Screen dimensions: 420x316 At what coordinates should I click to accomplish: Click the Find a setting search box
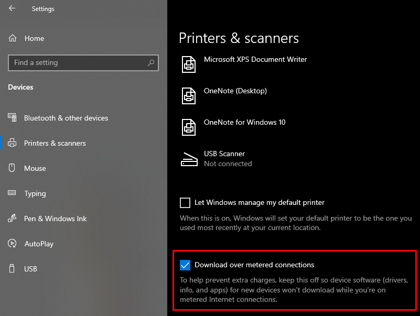[83, 63]
